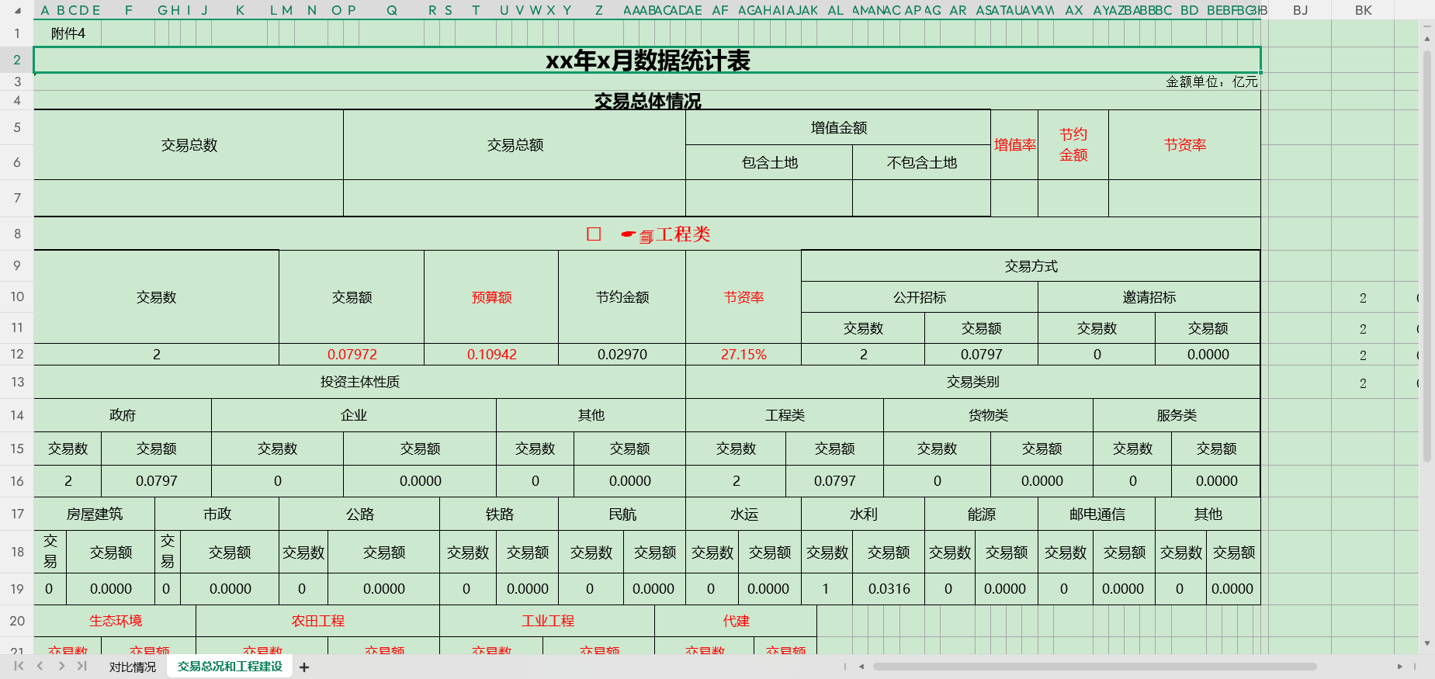
Task: Select row 2 header
Action: tap(17, 60)
